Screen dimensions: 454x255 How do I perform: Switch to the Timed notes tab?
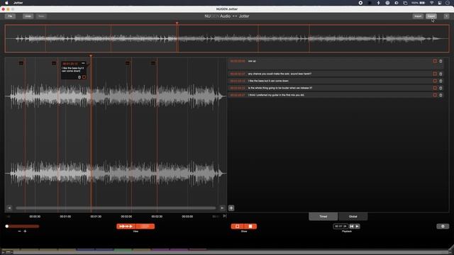pyautogui.click(x=323, y=216)
